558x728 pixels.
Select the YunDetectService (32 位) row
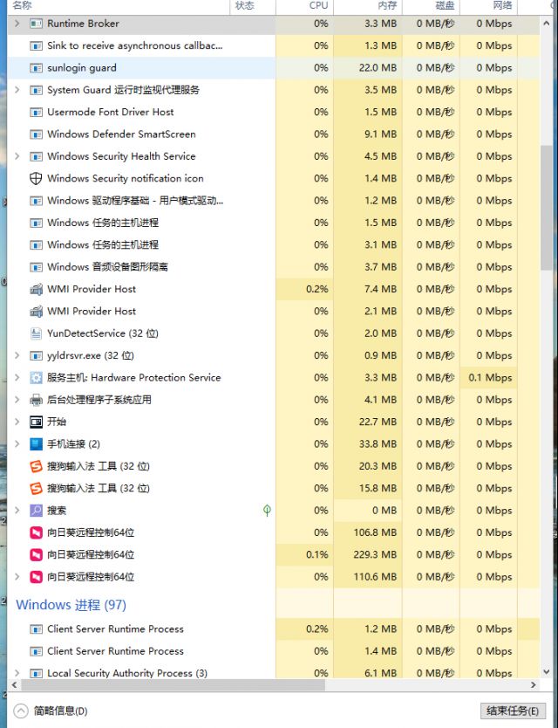273,333
